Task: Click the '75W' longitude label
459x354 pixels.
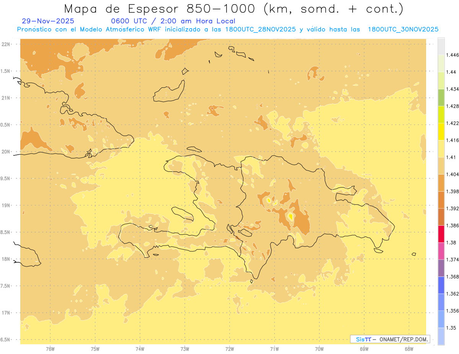Action: pos(95,349)
